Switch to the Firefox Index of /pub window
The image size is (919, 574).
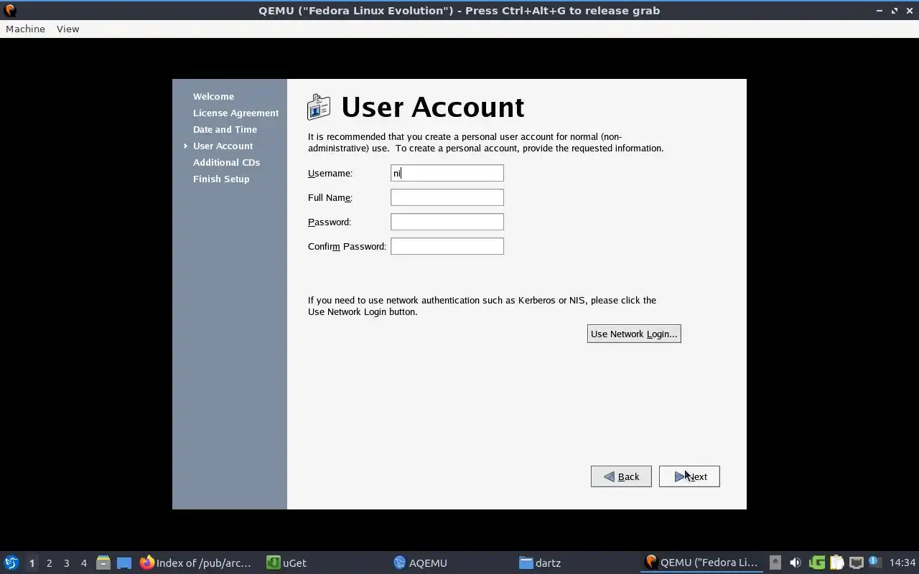point(196,563)
